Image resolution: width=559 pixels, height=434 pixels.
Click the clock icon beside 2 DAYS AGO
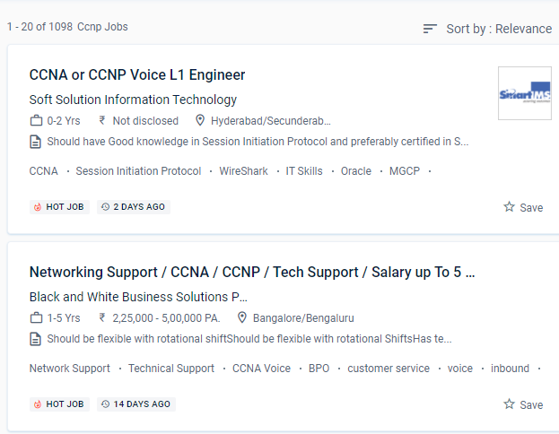coord(105,207)
